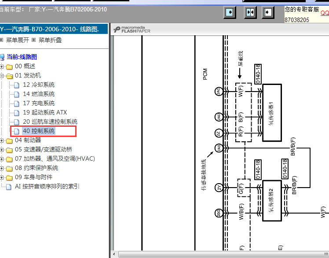Click customer service number 87038205
This screenshot has height=258, width=329.
coord(297,20)
